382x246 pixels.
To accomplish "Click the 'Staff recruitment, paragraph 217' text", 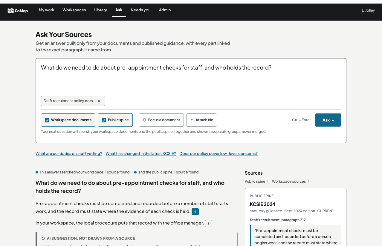I will point(278,220).
